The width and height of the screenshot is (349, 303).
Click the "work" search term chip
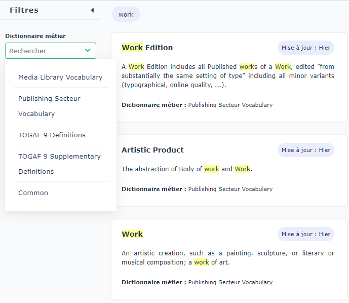click(x=126, y=14)
